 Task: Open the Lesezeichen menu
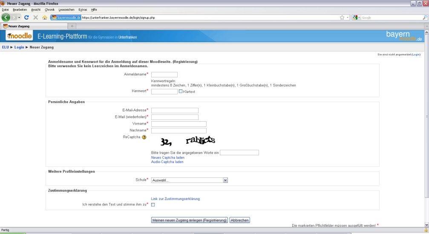[66, 9]
